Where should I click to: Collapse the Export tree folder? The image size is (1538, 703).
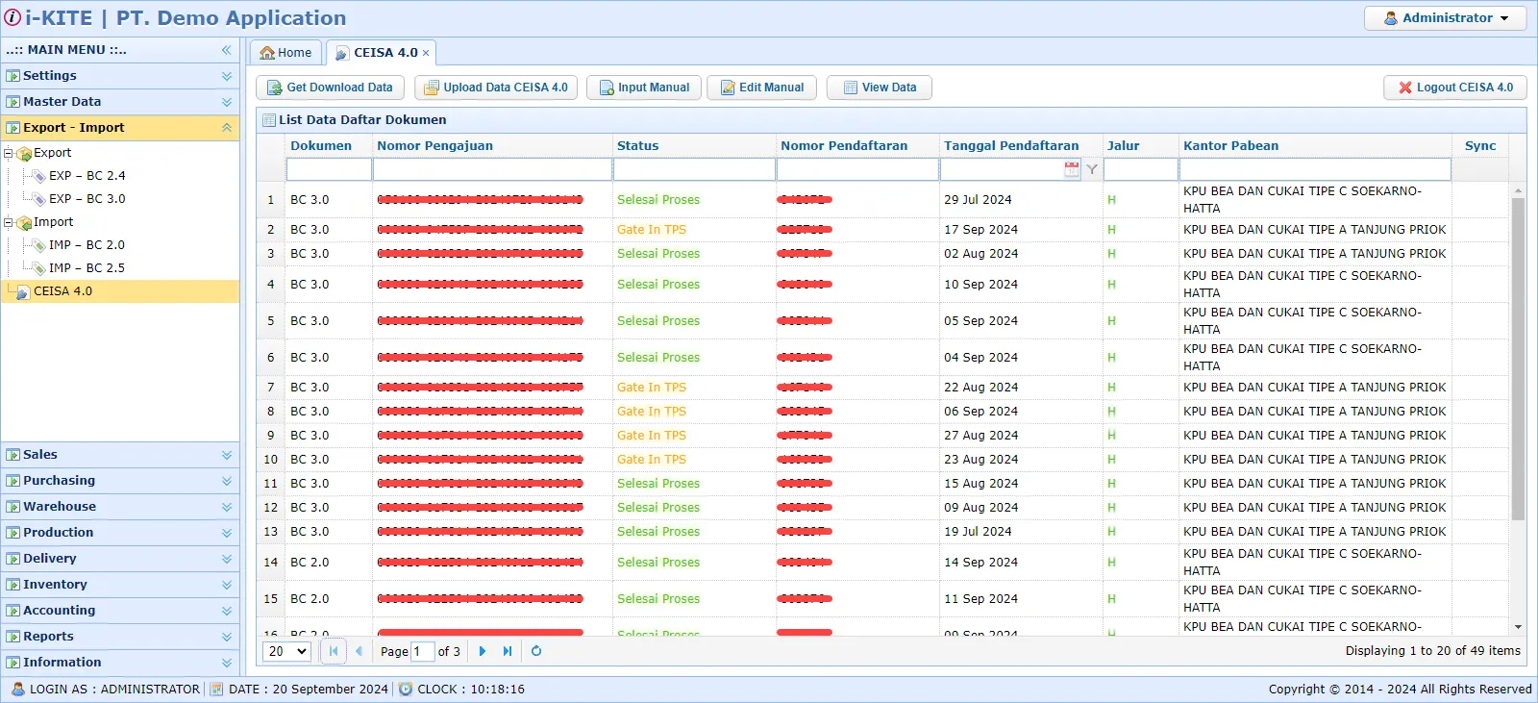(x=9, y=153)
